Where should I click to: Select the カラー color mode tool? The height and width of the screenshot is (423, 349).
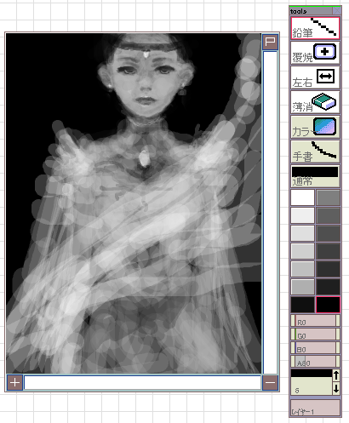pyautogui.click(x=315, y=127)
